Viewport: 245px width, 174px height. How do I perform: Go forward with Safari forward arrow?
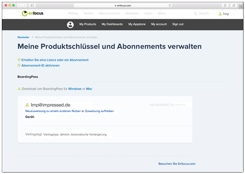point(24,5)
